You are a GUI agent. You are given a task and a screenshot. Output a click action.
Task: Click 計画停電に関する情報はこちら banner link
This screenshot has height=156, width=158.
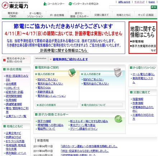coord(64,50)
